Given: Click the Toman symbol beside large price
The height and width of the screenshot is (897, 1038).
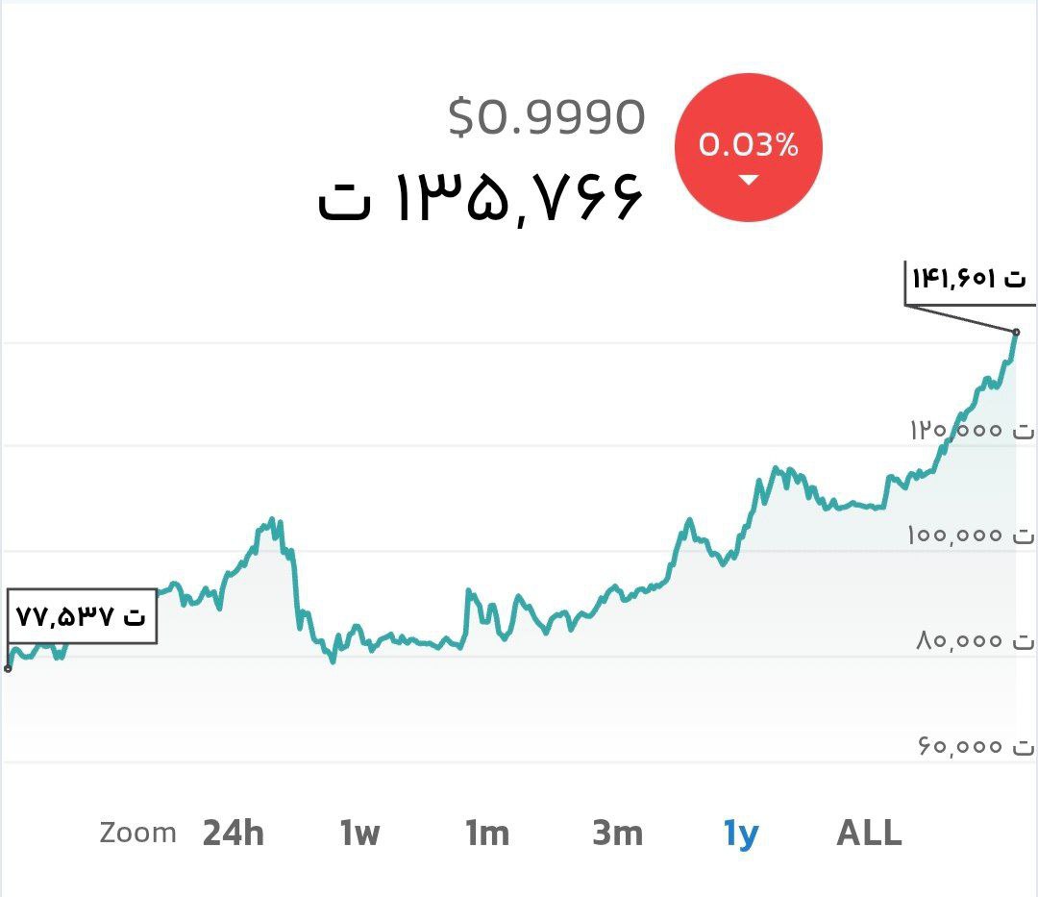Looking at the screenshot, I should tap(345, 204).
